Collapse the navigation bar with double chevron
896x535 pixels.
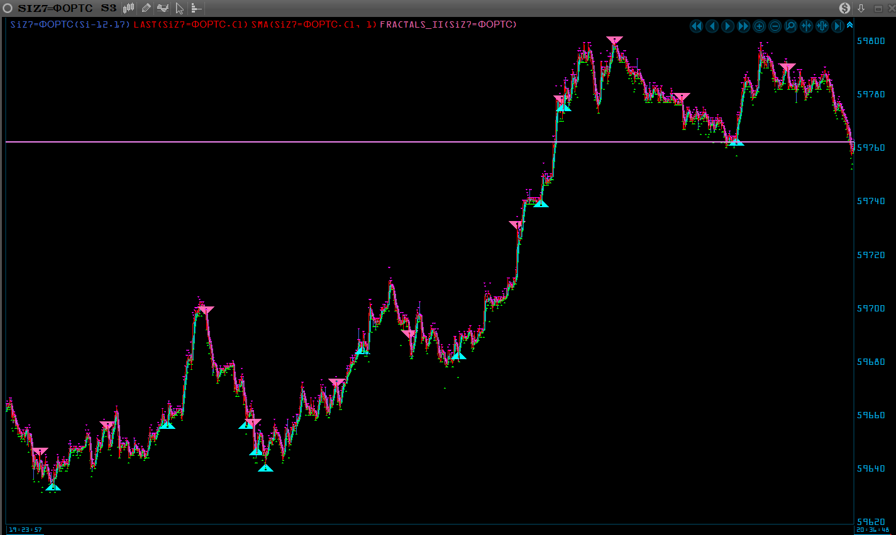849,25
